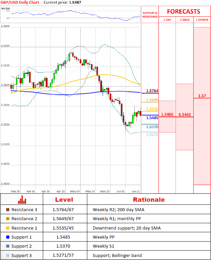This screenshot has width=211, height=260.
Task: Click the 1 month forecast value 1.57
Action: 202,96
